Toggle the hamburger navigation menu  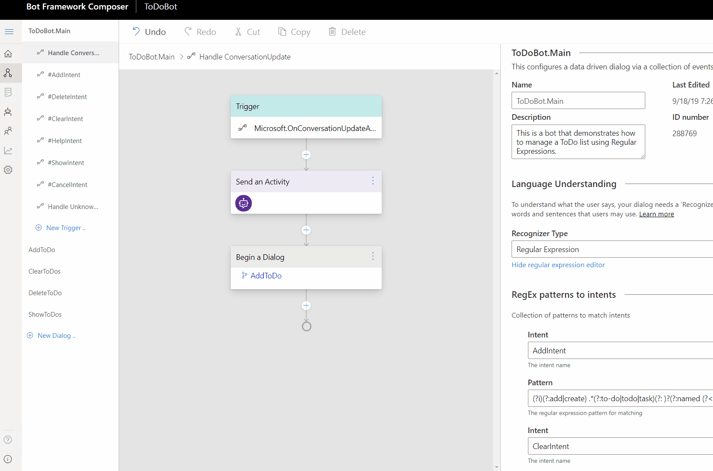(9, 32)
